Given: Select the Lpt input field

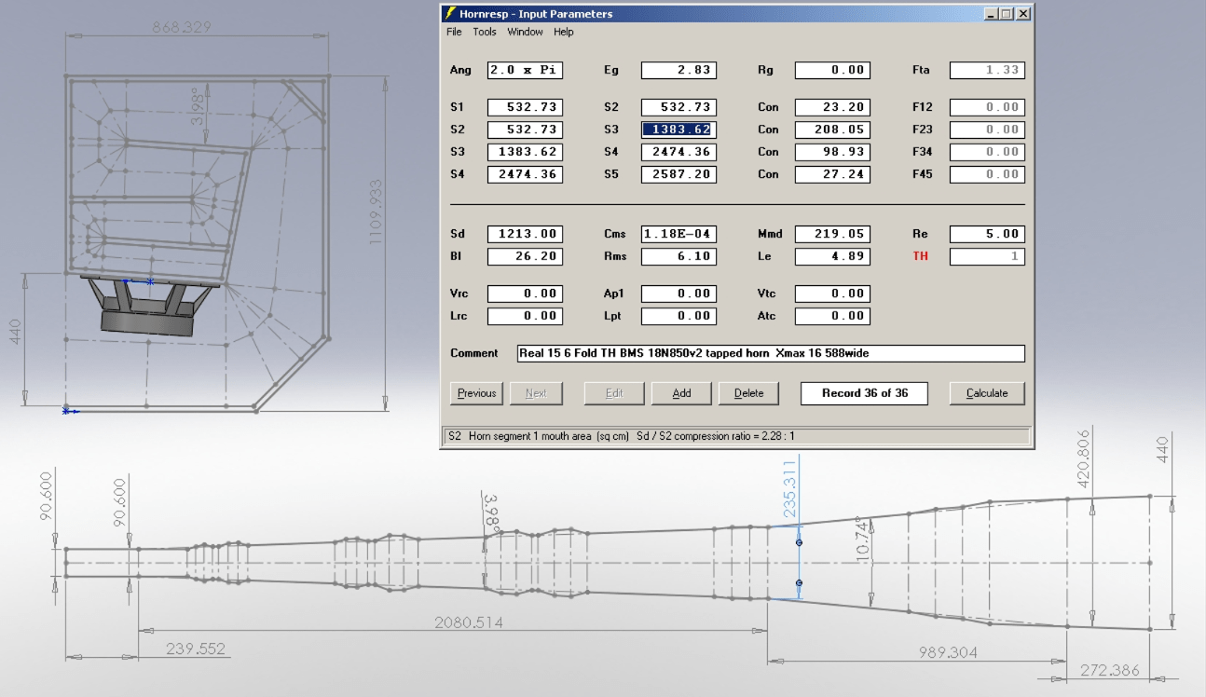Looking at the screenshot, I should [678, 316].
